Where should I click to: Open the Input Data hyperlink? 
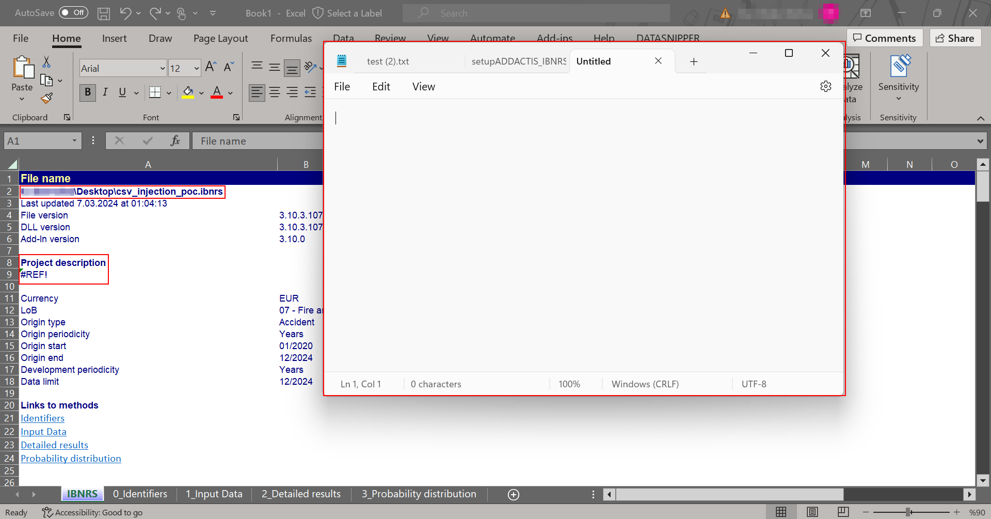tap(43, 432)
